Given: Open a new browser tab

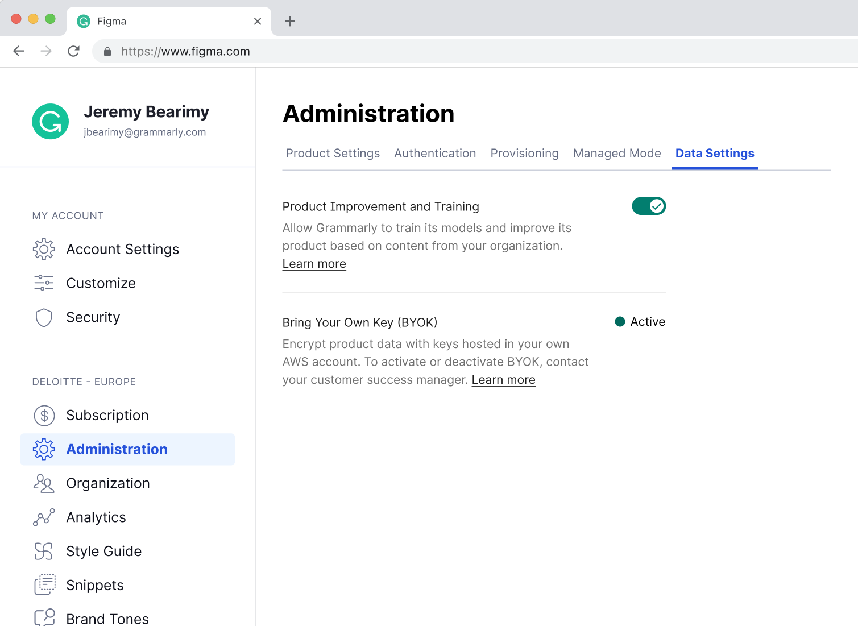Looking at the screenshot, I should click(290, 22).
